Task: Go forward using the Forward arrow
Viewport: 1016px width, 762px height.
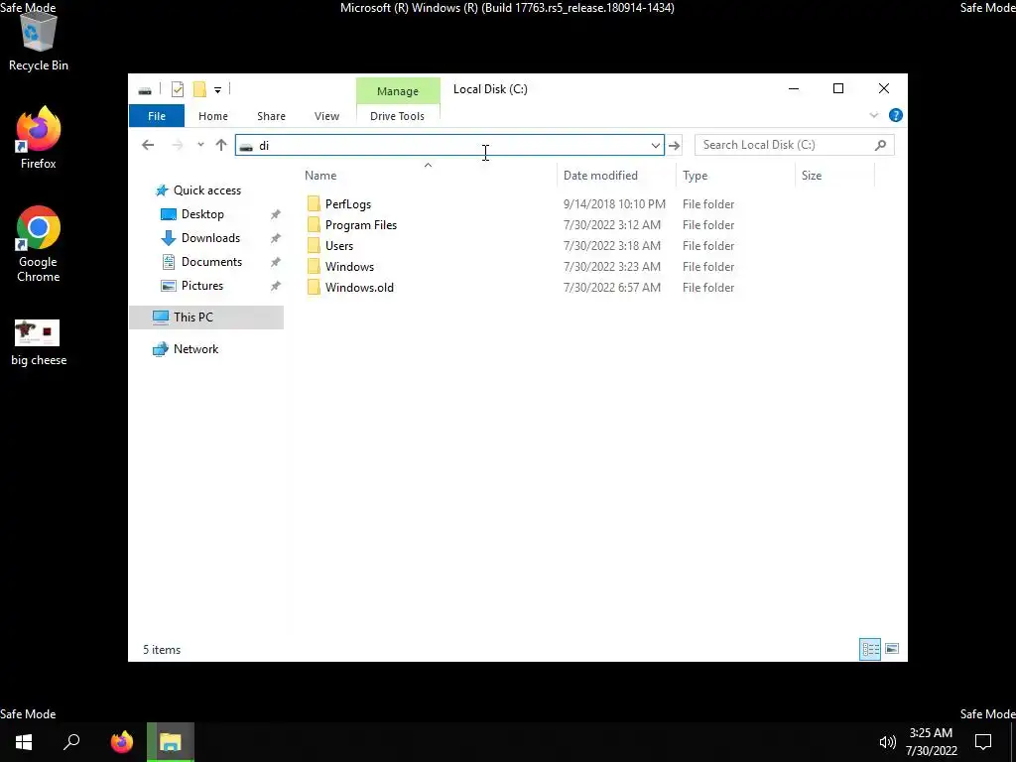Action: click(177, 145)
